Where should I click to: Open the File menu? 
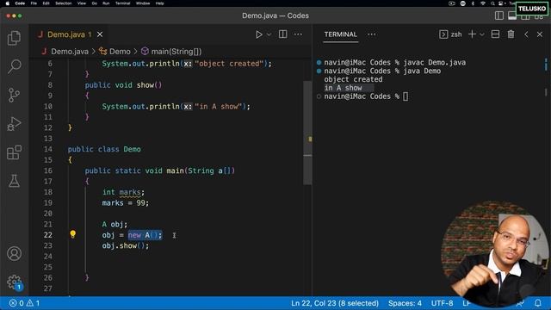point(34,3)
